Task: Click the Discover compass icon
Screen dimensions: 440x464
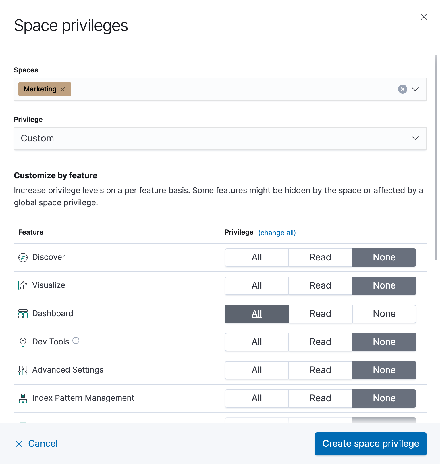Action: coord(23,257)
